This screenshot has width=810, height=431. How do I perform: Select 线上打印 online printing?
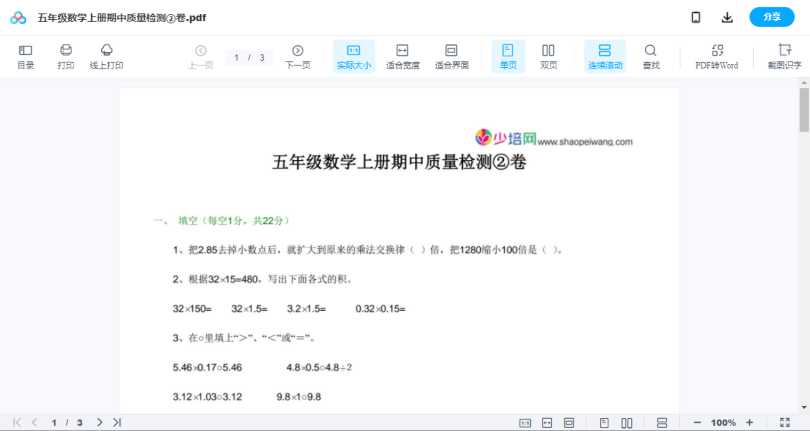click(107, 56)
